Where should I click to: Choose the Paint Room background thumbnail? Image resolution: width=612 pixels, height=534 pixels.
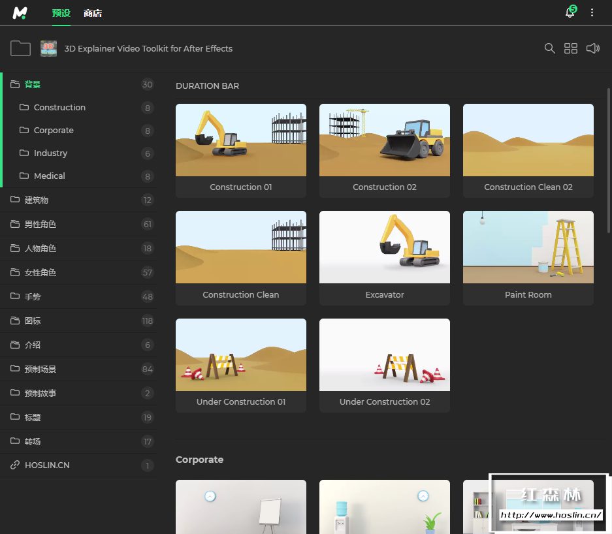point(528,247)
